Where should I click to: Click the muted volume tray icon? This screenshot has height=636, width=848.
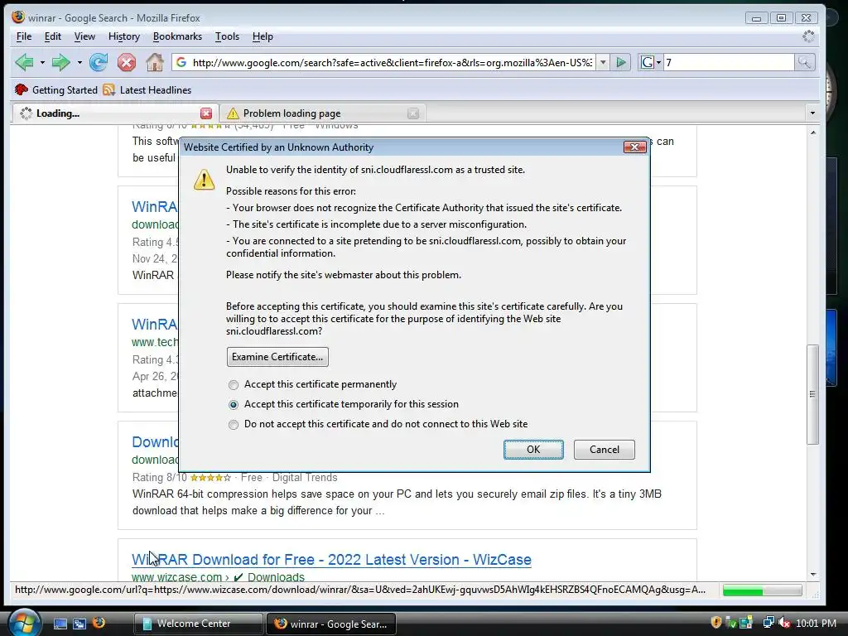[x=784, y=623]
